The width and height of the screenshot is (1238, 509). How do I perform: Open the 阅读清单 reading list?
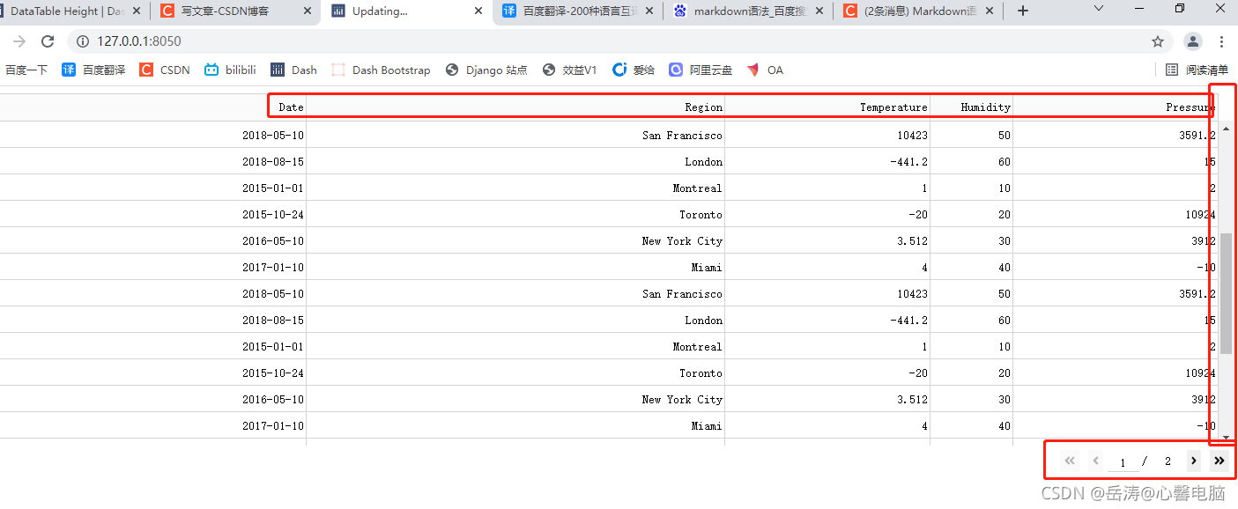coord(1197,70)
